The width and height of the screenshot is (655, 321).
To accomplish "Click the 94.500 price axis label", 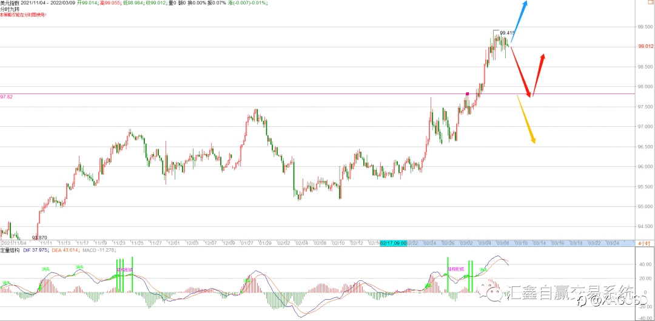I will coord(645,227).
